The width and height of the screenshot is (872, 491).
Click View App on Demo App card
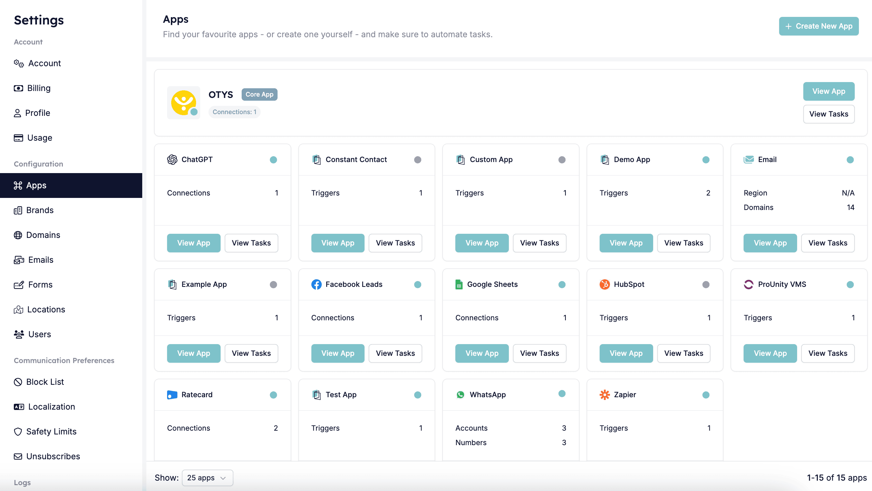tap(626, 243)
